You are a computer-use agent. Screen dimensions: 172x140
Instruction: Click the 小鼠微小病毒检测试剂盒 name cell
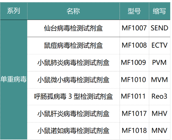(73, 80)
